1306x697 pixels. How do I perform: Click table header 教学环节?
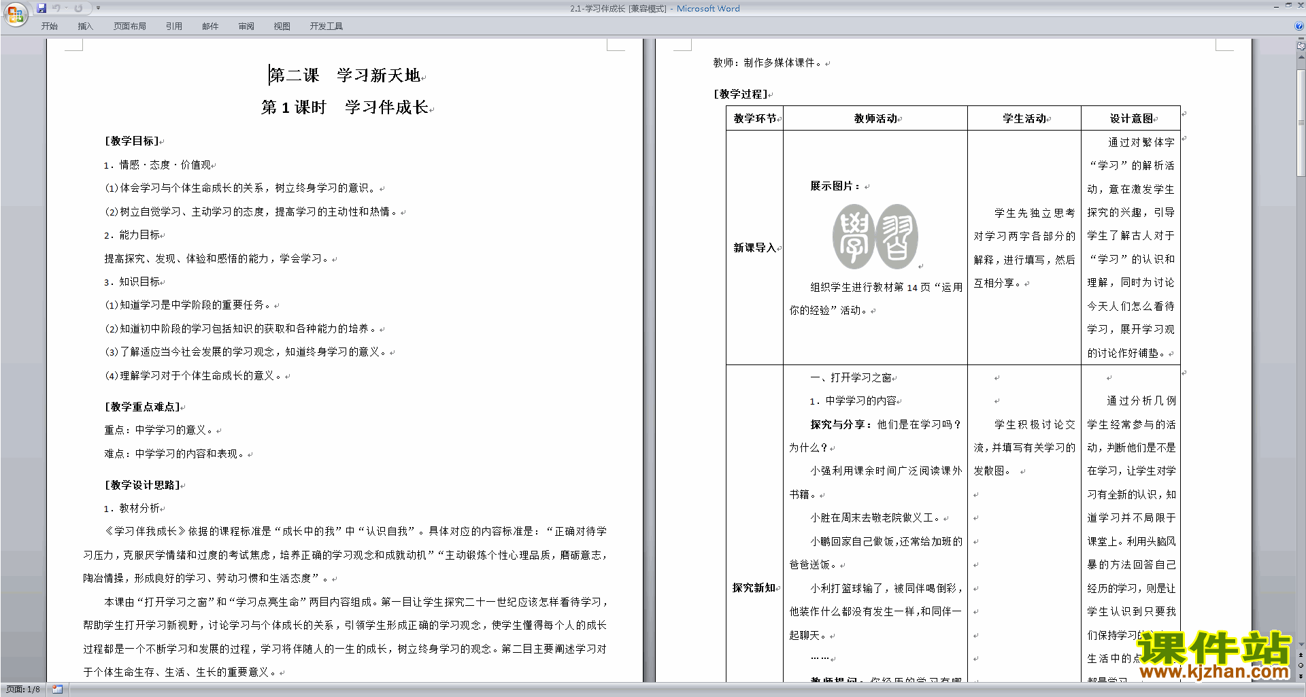coord(754,118)
